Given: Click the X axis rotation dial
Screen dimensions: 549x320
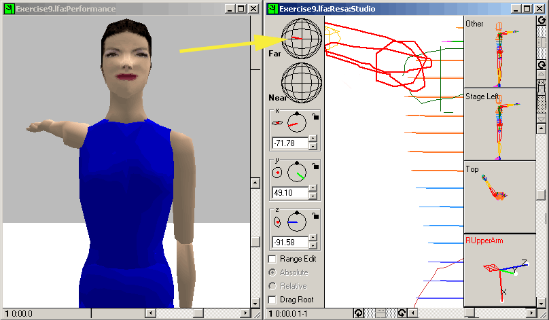Looking at the screenshot, I should 296,123.
